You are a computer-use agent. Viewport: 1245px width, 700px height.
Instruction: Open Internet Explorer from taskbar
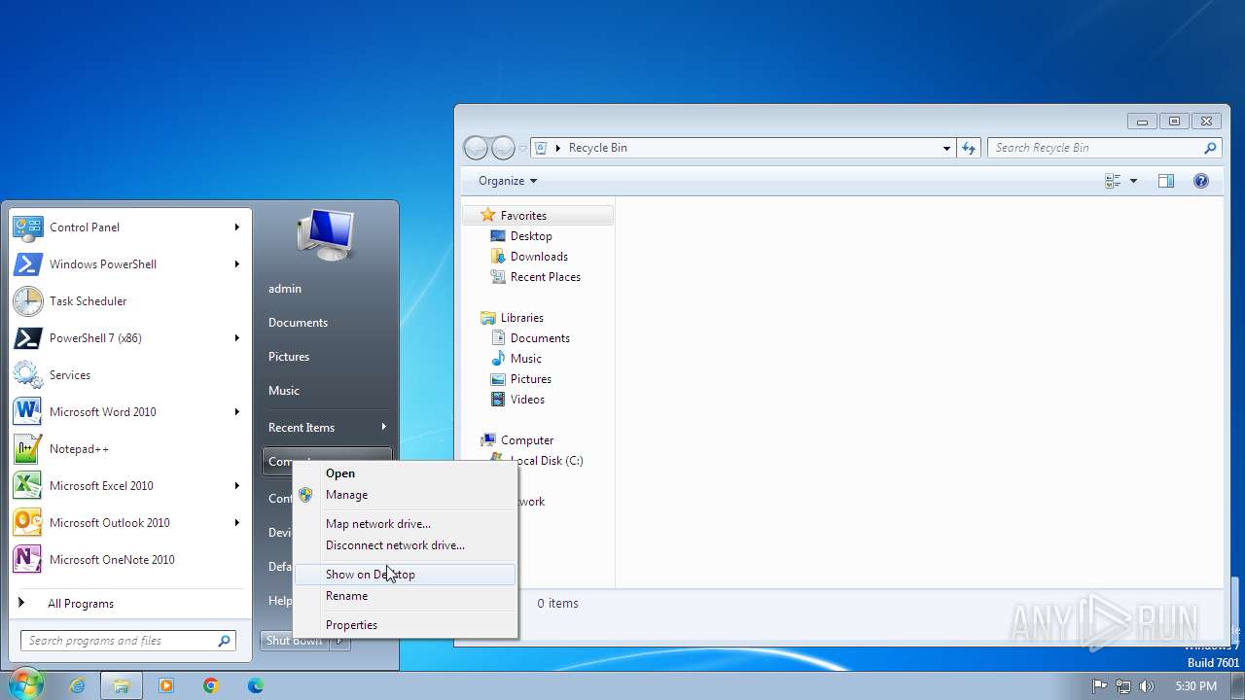tap(77, 685)
